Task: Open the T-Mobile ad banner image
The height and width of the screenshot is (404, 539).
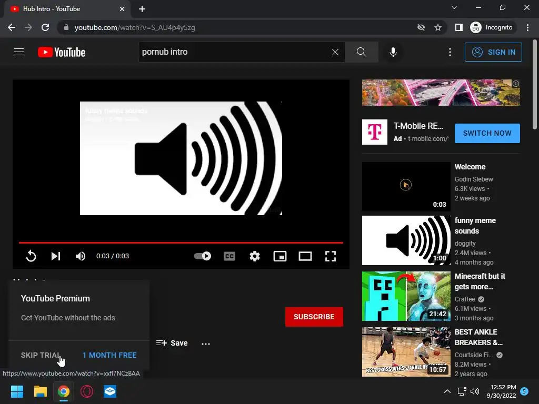Action: coord(441,93)
